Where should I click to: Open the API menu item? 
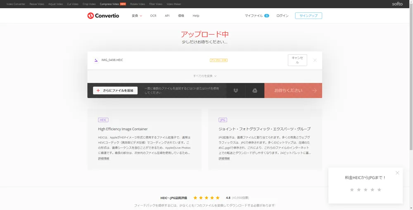click(167, 16)
